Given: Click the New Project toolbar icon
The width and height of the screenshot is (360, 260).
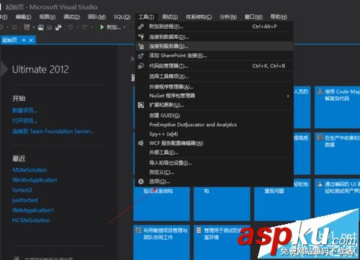Looking at the screenshot, I should (27, 27).
